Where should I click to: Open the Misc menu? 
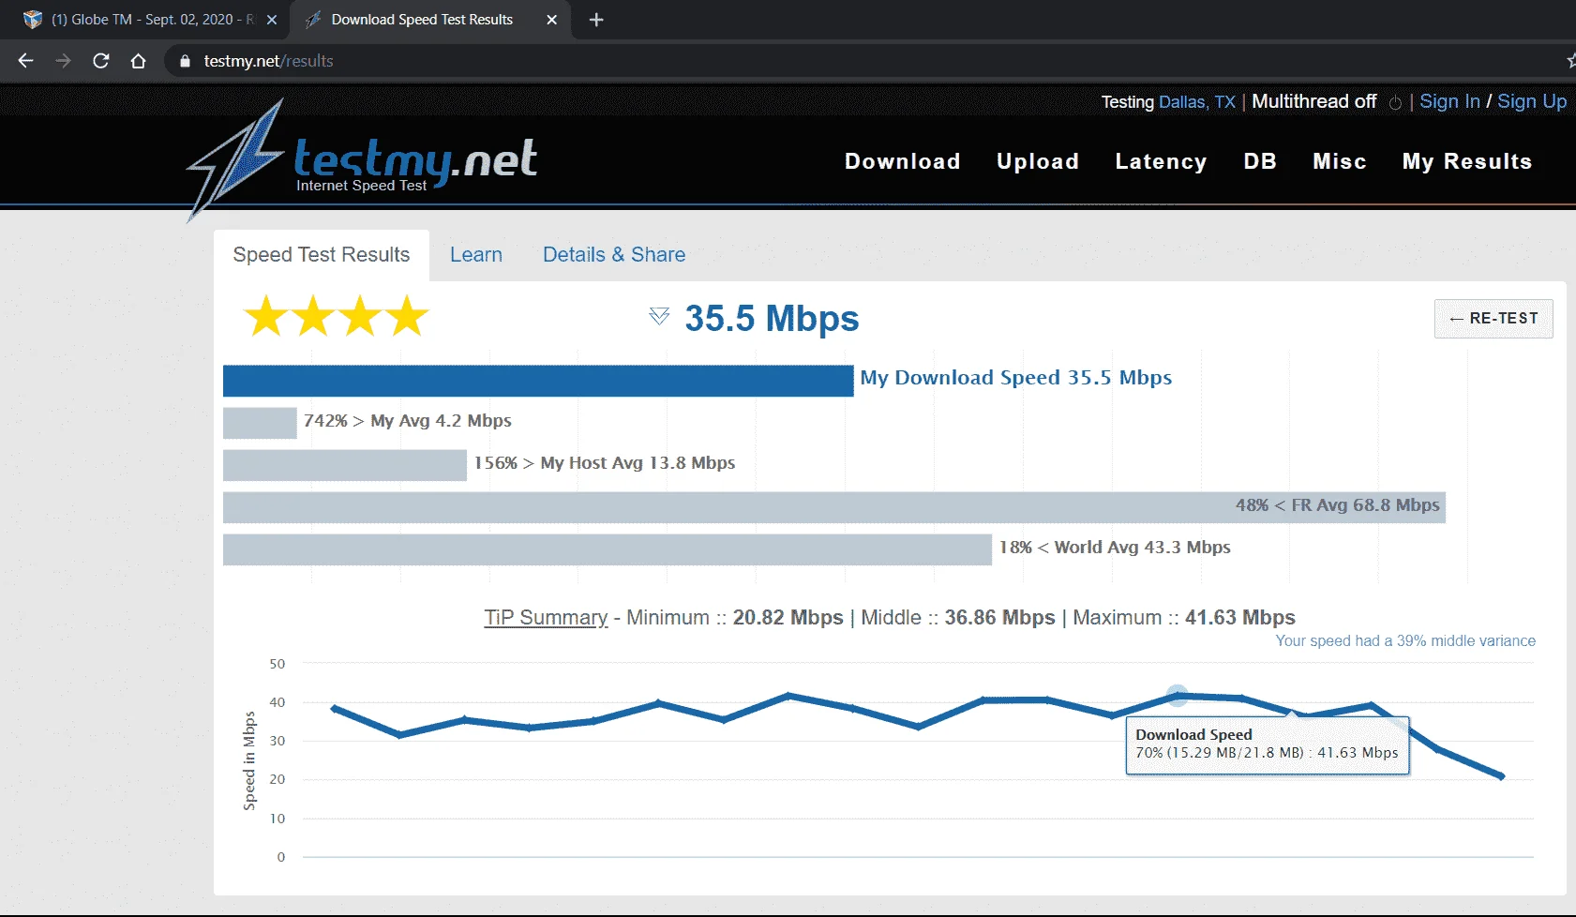tap(1340, 161)
